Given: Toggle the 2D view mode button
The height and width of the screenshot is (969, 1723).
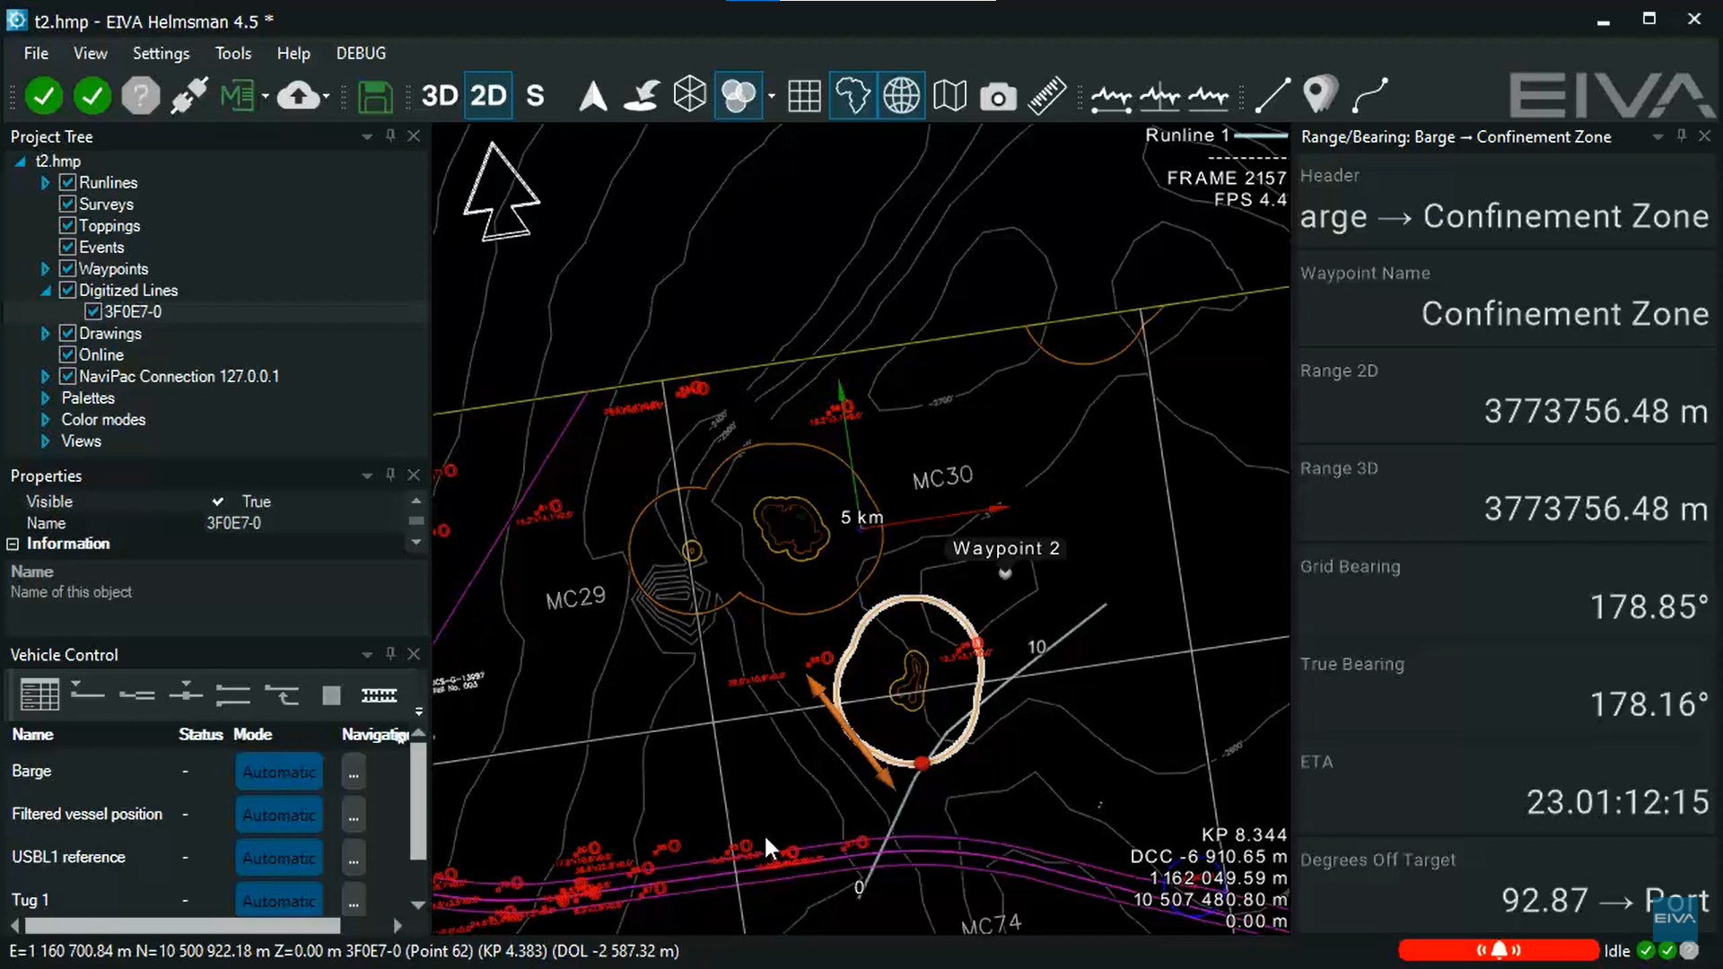Looking at the screenshot, I should [488, 95].
